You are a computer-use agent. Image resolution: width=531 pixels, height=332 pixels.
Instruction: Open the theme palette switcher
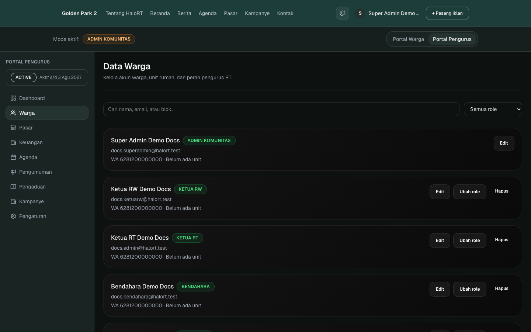pyautogui.click(x=342, y=13)
